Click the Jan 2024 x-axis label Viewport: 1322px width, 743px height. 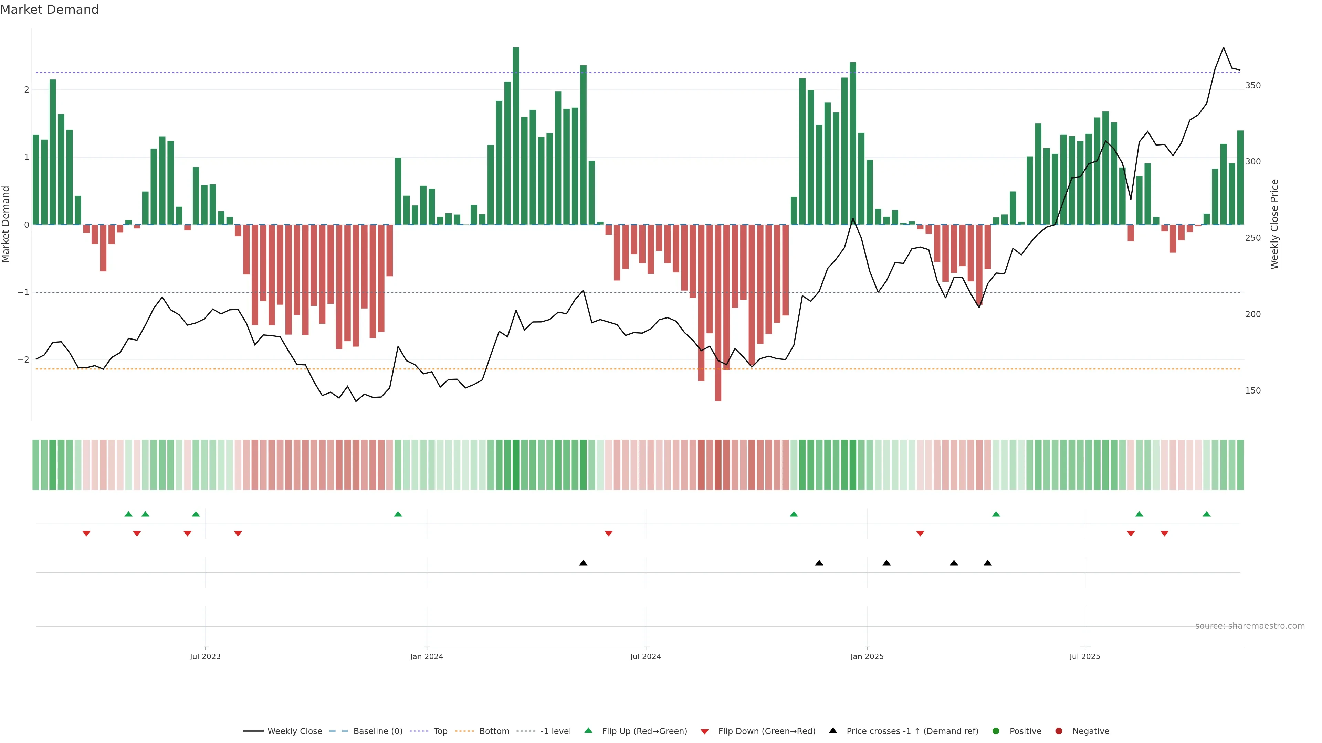(427, 656)
